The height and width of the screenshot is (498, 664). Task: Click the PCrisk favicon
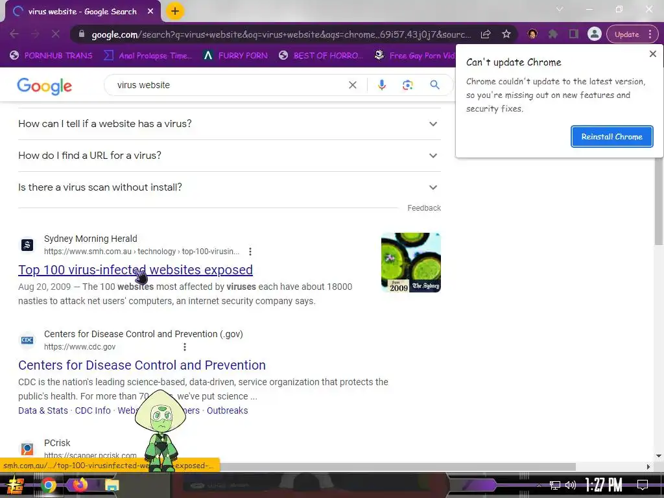coord(27,449)
